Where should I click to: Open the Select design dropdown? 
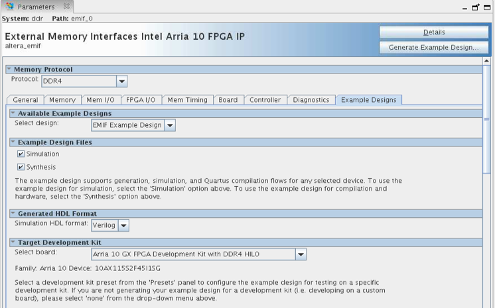pyautogui.click(x=170, y=125)
